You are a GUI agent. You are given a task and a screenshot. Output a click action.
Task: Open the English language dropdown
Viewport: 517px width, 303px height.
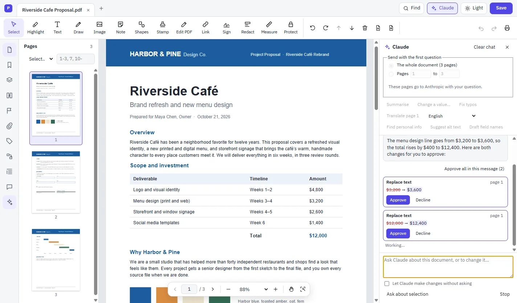point(452,116)
